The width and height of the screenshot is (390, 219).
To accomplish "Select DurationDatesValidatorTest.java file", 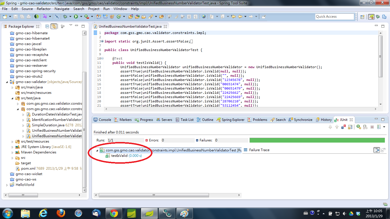I will [54, 114].
